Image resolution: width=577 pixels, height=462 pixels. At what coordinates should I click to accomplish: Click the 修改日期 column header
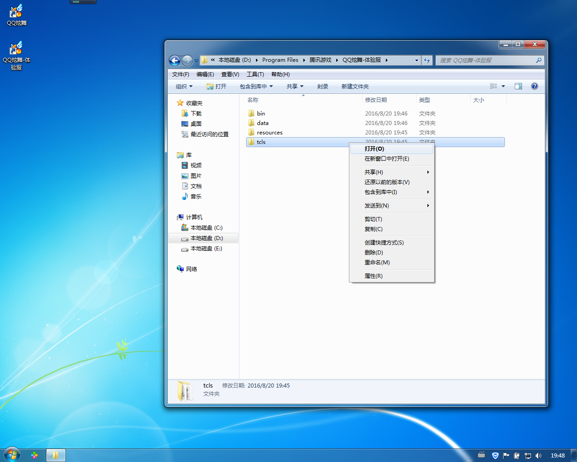pos(389,100)
